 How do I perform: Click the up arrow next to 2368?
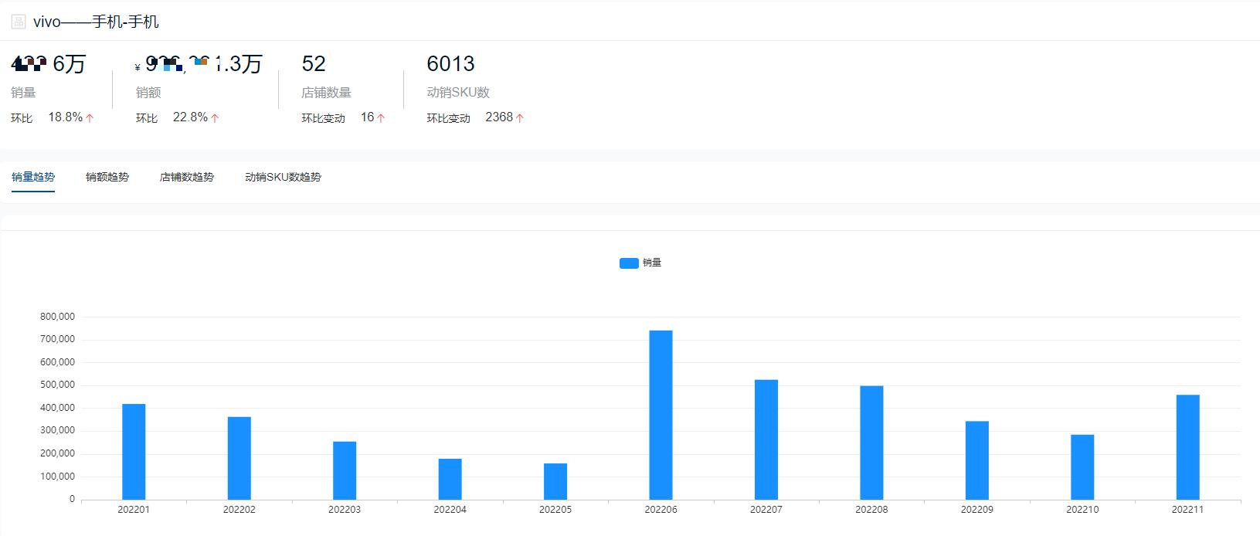point(520,118)
